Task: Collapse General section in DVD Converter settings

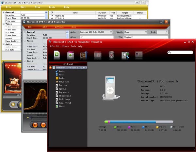Action: pos(25,32)
